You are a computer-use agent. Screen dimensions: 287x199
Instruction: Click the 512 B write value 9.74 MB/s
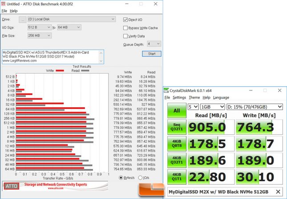[125, 77]
